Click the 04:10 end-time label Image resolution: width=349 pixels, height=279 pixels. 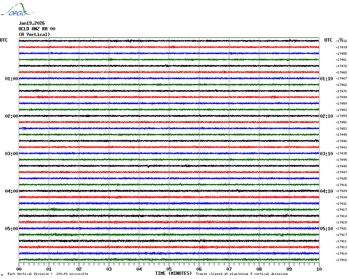(326, 191)
